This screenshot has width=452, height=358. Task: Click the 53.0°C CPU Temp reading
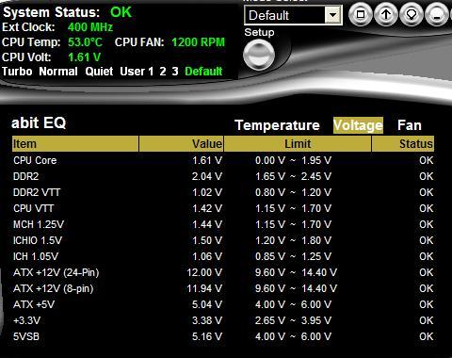coord(86,42)
